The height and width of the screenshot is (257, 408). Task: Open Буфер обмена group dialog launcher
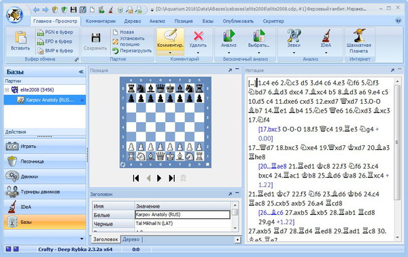click(x=76, y=60)
